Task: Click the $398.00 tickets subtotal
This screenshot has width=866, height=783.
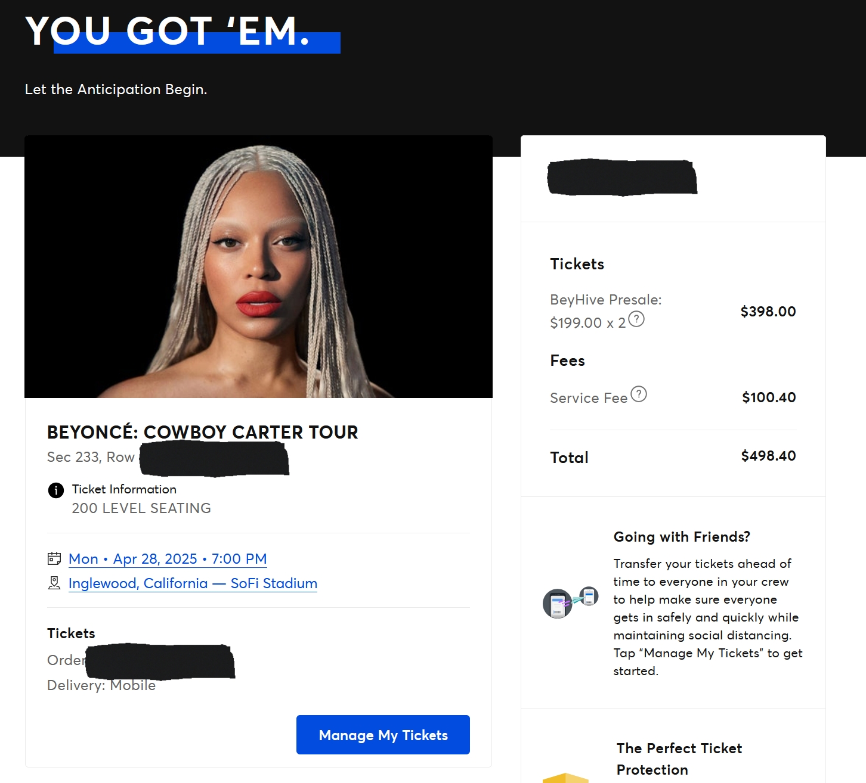Action: tap(768, 312)
